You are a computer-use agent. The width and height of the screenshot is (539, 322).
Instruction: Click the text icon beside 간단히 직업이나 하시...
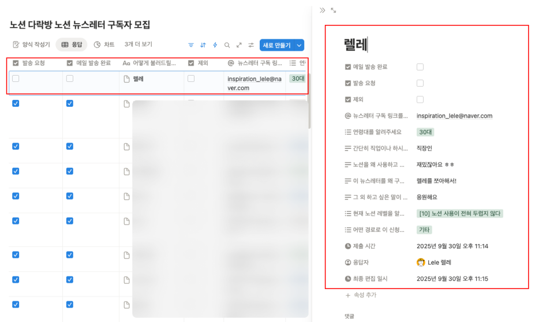pos(347,148)
